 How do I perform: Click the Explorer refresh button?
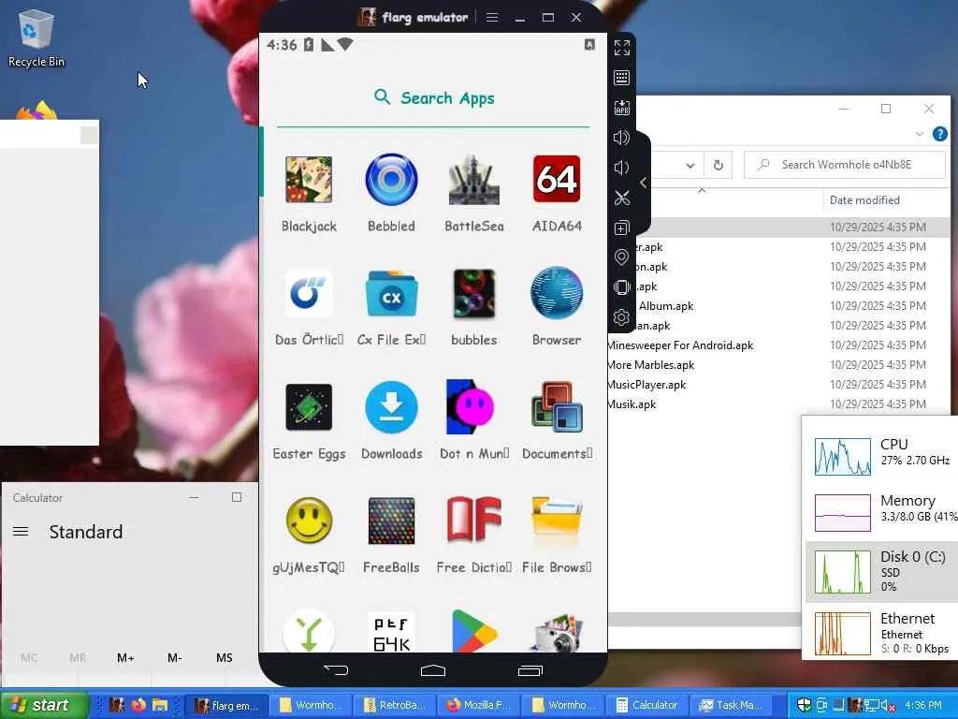(x=718, y=165)
